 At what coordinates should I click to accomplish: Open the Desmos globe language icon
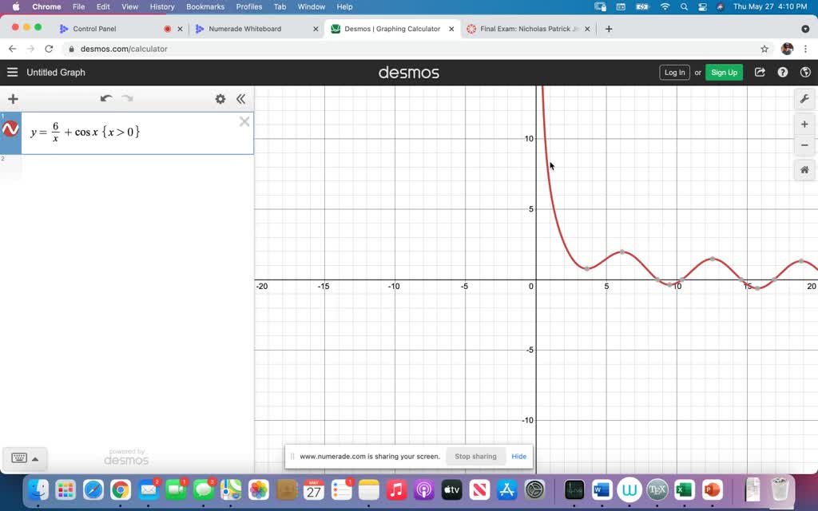806,72
